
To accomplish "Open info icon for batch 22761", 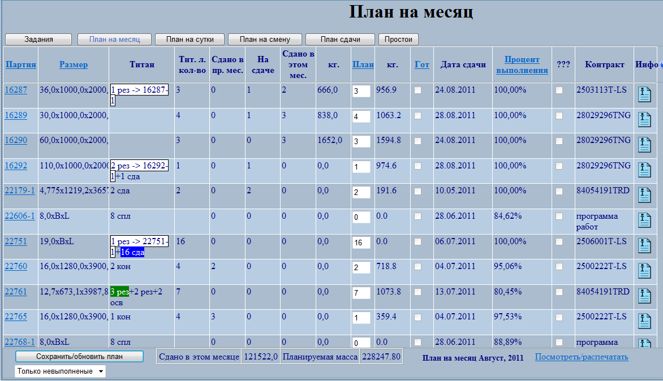I will click(x=644, y=295).
